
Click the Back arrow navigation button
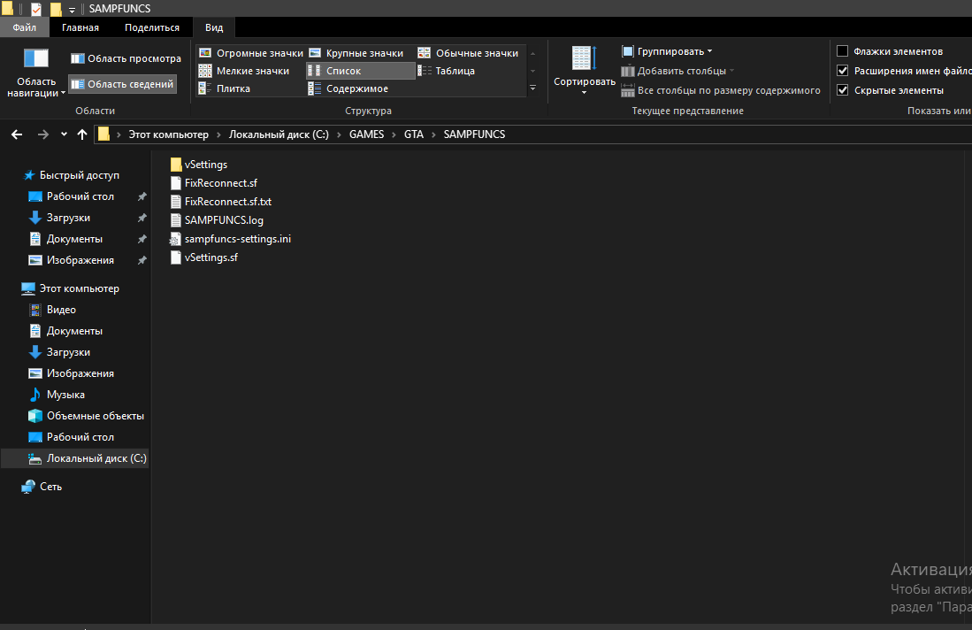coord(16,134)
